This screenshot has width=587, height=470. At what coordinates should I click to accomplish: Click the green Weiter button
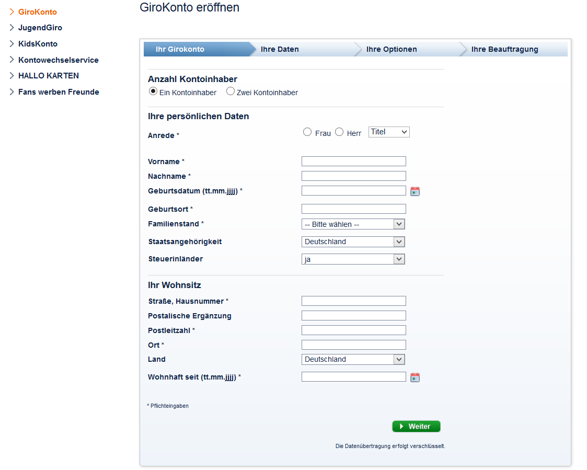pyautogui.click(x=416, y=426)
